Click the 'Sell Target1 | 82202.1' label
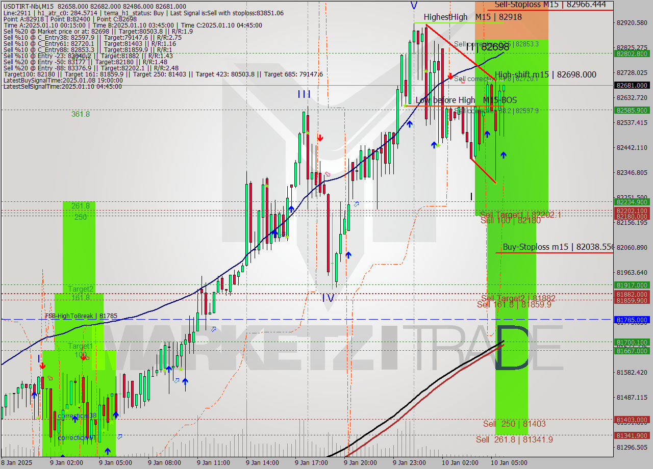Image resolution: width=653 pixels, height=469 pixels. pos(521,215)
